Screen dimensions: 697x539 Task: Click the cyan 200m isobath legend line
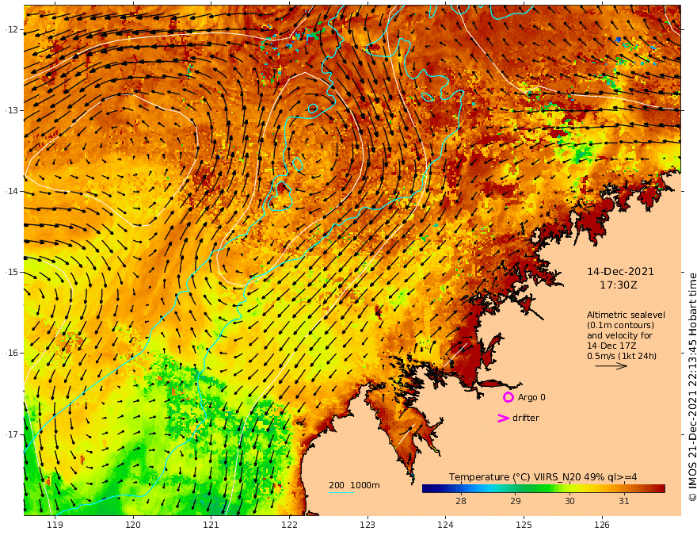click(341, 492)
